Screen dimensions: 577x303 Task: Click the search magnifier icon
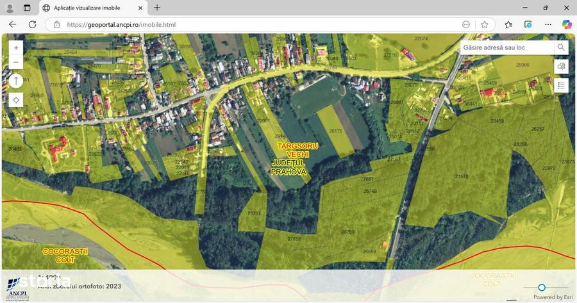pos(561,47)
